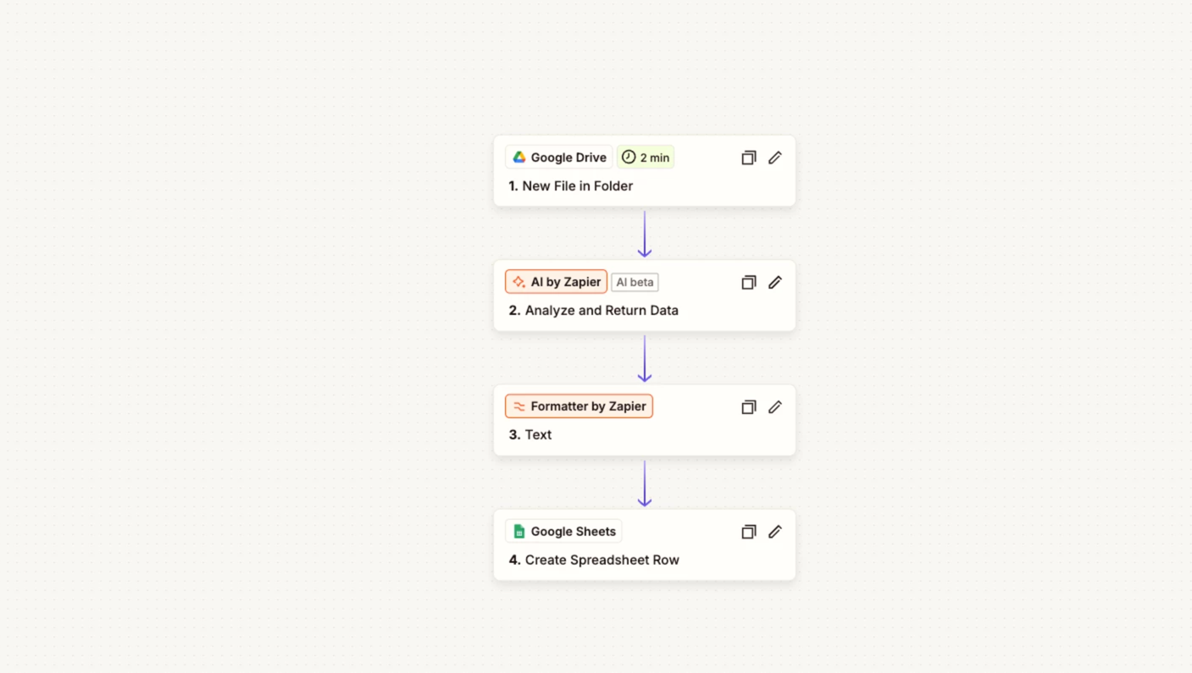Click the Google Drive app badge
Image resolution: width=1192 pixels, height=673 pixels.
click(x=559, y=157)
